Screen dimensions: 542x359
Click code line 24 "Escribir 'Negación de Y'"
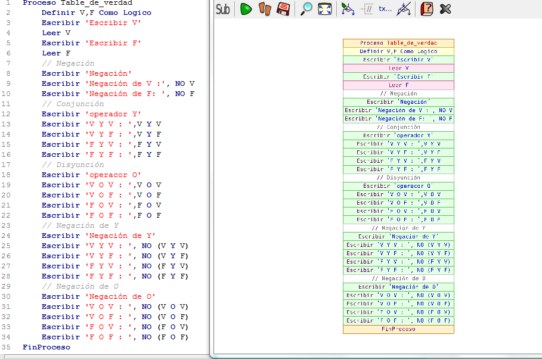point(98,236)
